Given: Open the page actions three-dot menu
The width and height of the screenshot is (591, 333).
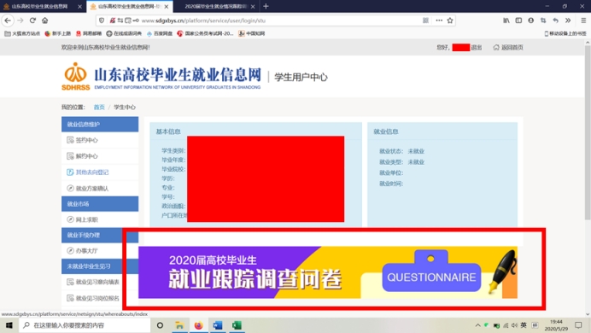Looking at the screenshot, I should pos(439,20).
